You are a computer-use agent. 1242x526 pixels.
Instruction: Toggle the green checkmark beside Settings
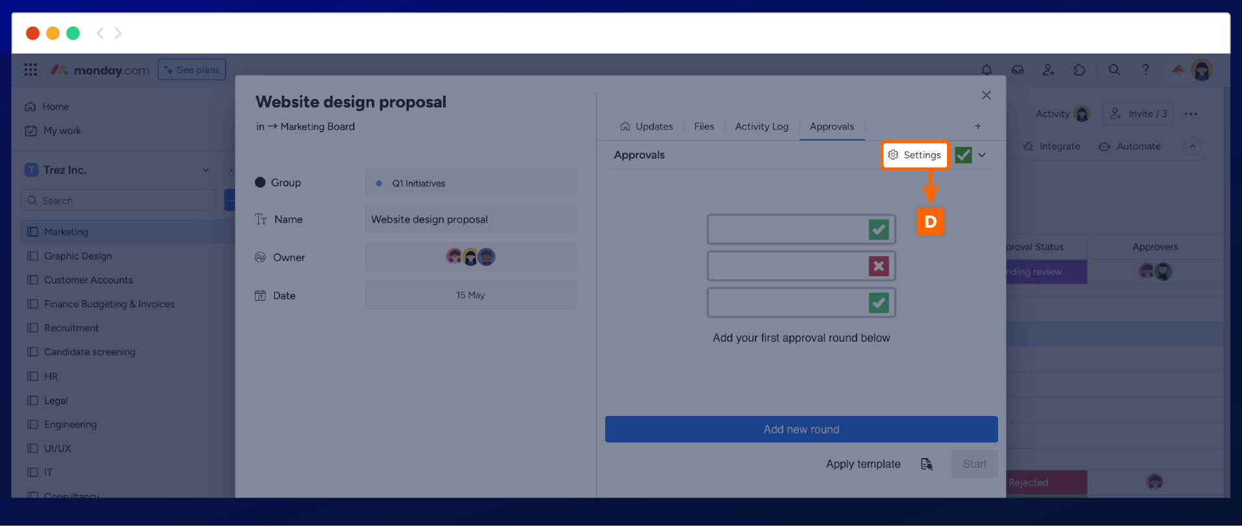tap(963, 155)
